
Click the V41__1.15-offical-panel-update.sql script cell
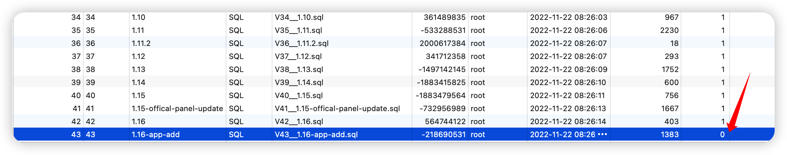[x=337, y=108]
